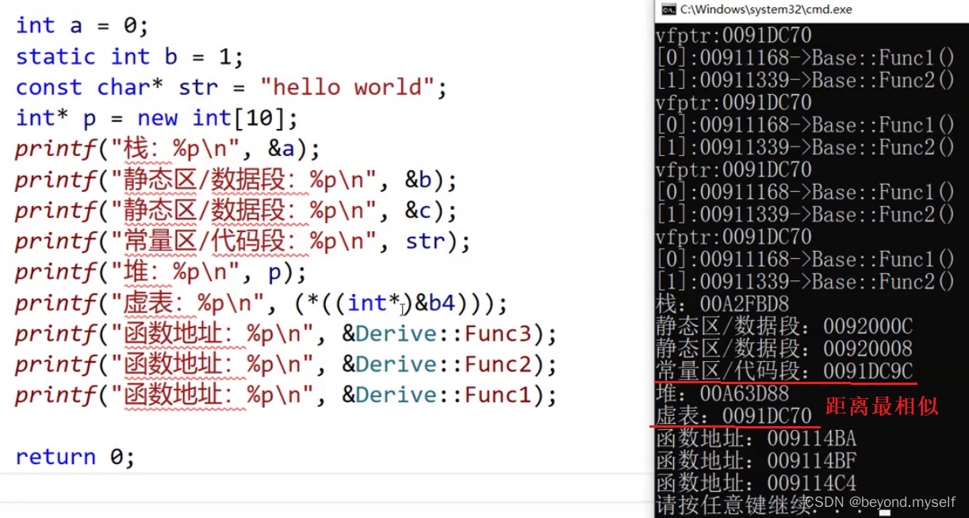Click the printf line that prints &c
Screen dimensions: 969x518
coord(236,211)
